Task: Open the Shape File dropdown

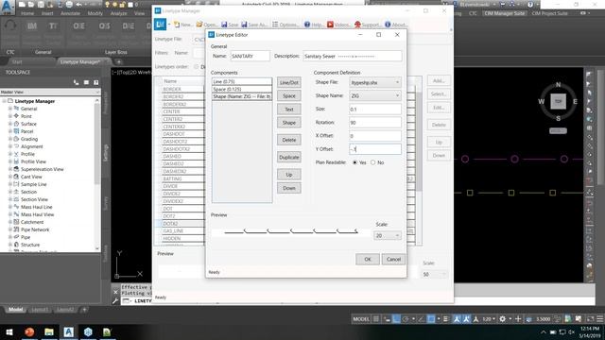Action: pyautogui.click(x=375, y=82)
